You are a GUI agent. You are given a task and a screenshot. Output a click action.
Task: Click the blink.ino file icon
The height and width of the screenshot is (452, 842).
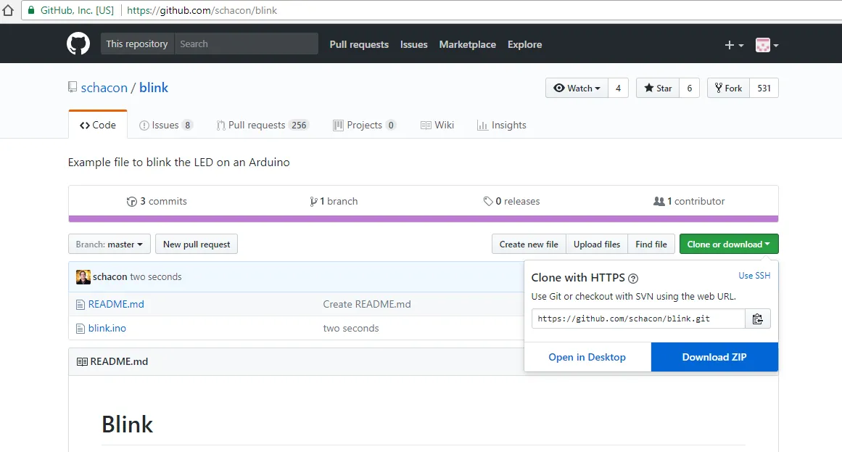click(81, 329)
